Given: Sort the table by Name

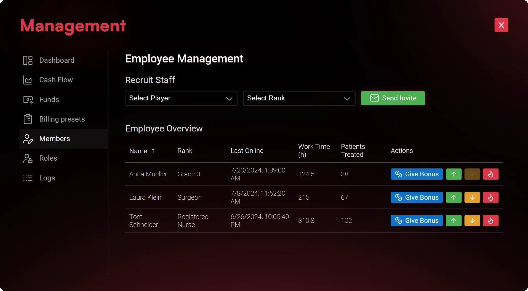Looking at the screenshot, I should pyautogui.click(x=142, y=151).
